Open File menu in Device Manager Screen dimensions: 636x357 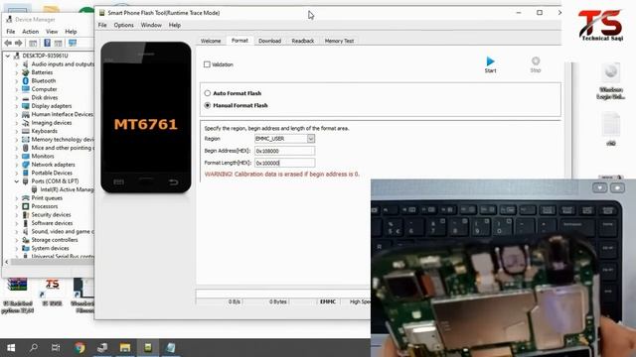pos(11,32)
